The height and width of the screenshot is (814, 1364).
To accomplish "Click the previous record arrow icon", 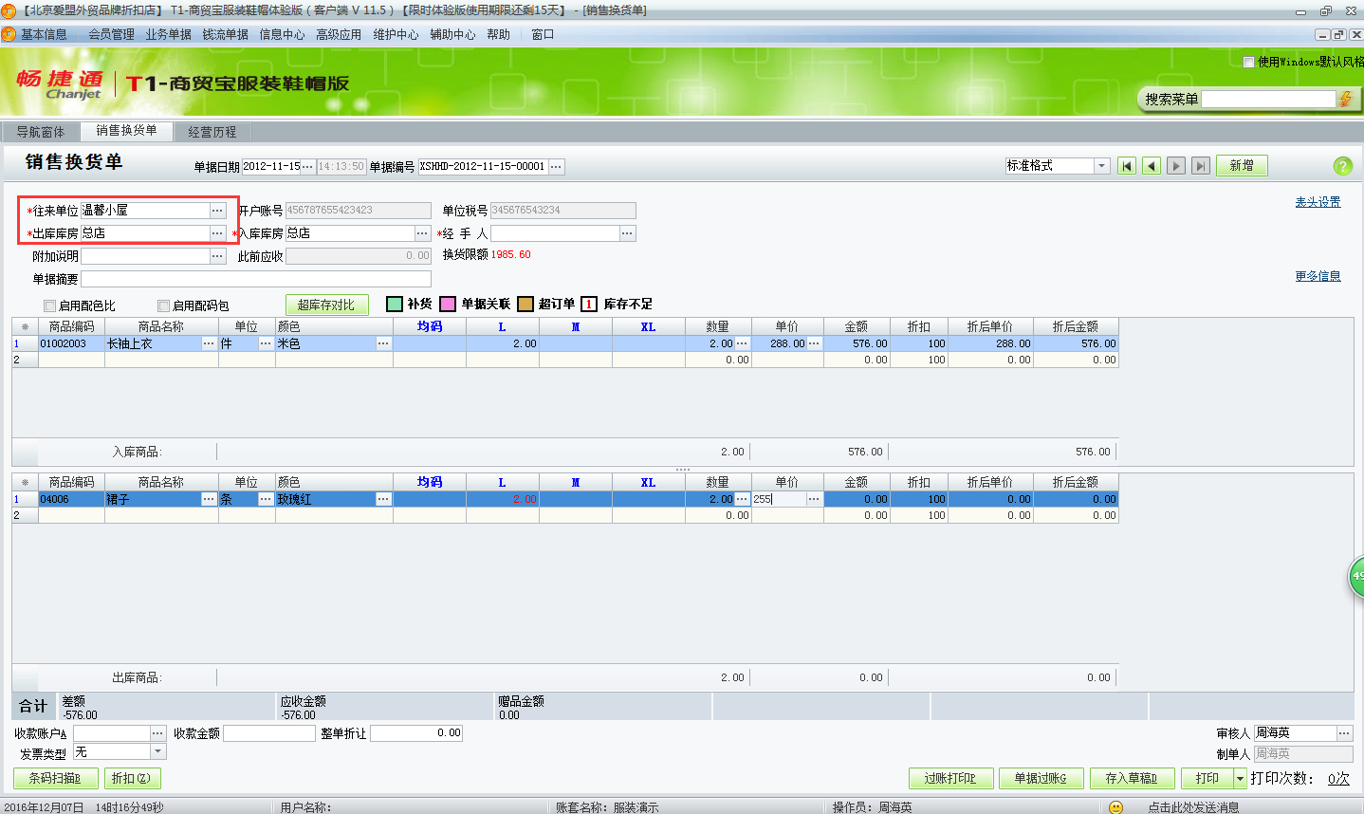I will [1152, 166].
